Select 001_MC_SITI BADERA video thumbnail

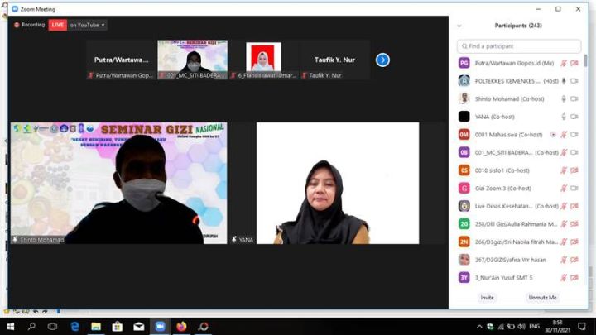193,60
